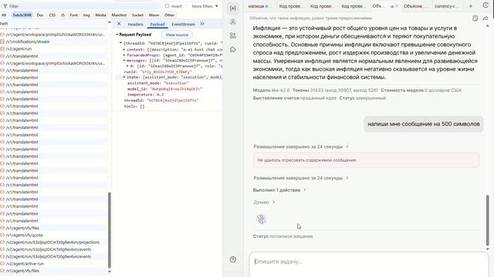Click the funnel filter icon in DevTools
The width and height of the screenshot is (494, 277).
click(5, 6)
